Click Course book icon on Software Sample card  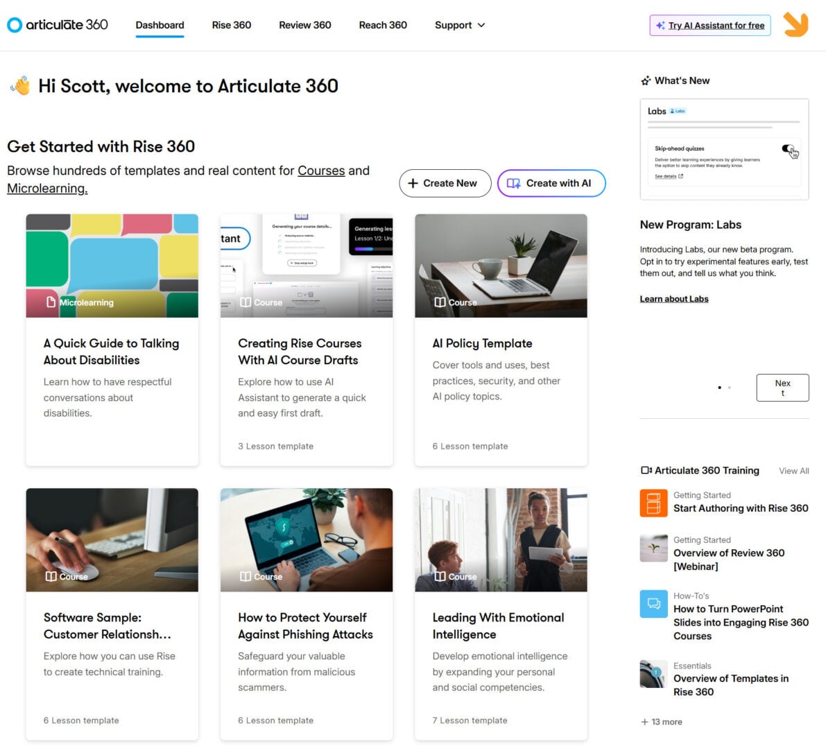[x=51, y=576]
